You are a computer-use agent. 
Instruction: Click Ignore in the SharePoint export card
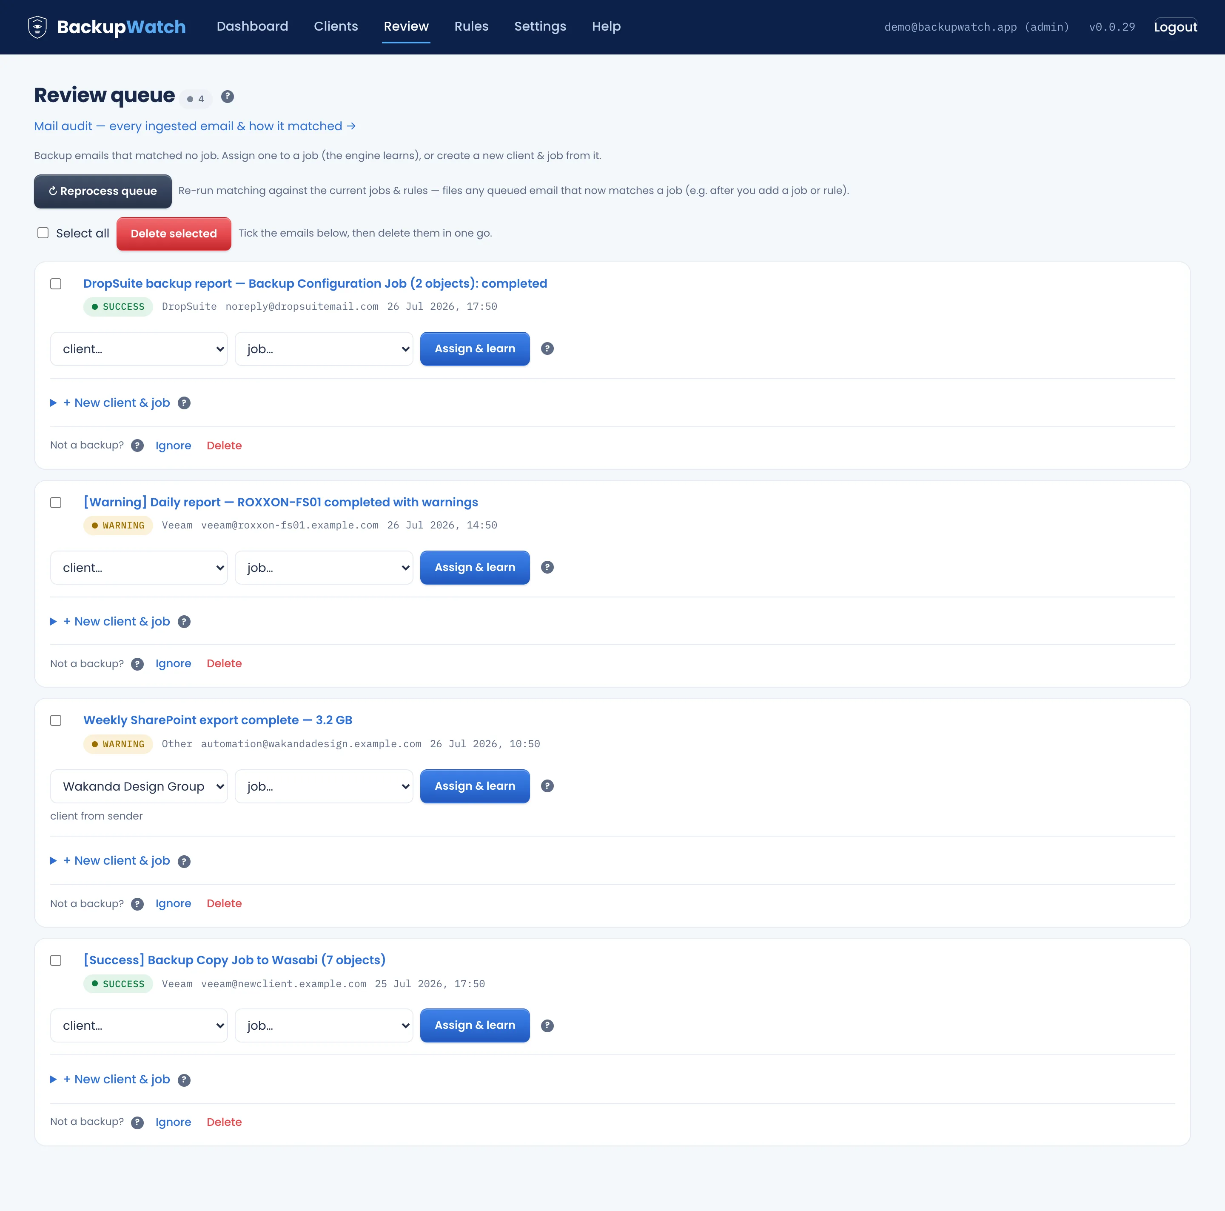click(173, 903)
